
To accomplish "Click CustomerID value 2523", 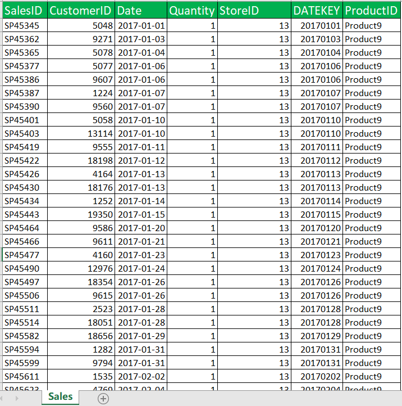I will pos(81,309).
